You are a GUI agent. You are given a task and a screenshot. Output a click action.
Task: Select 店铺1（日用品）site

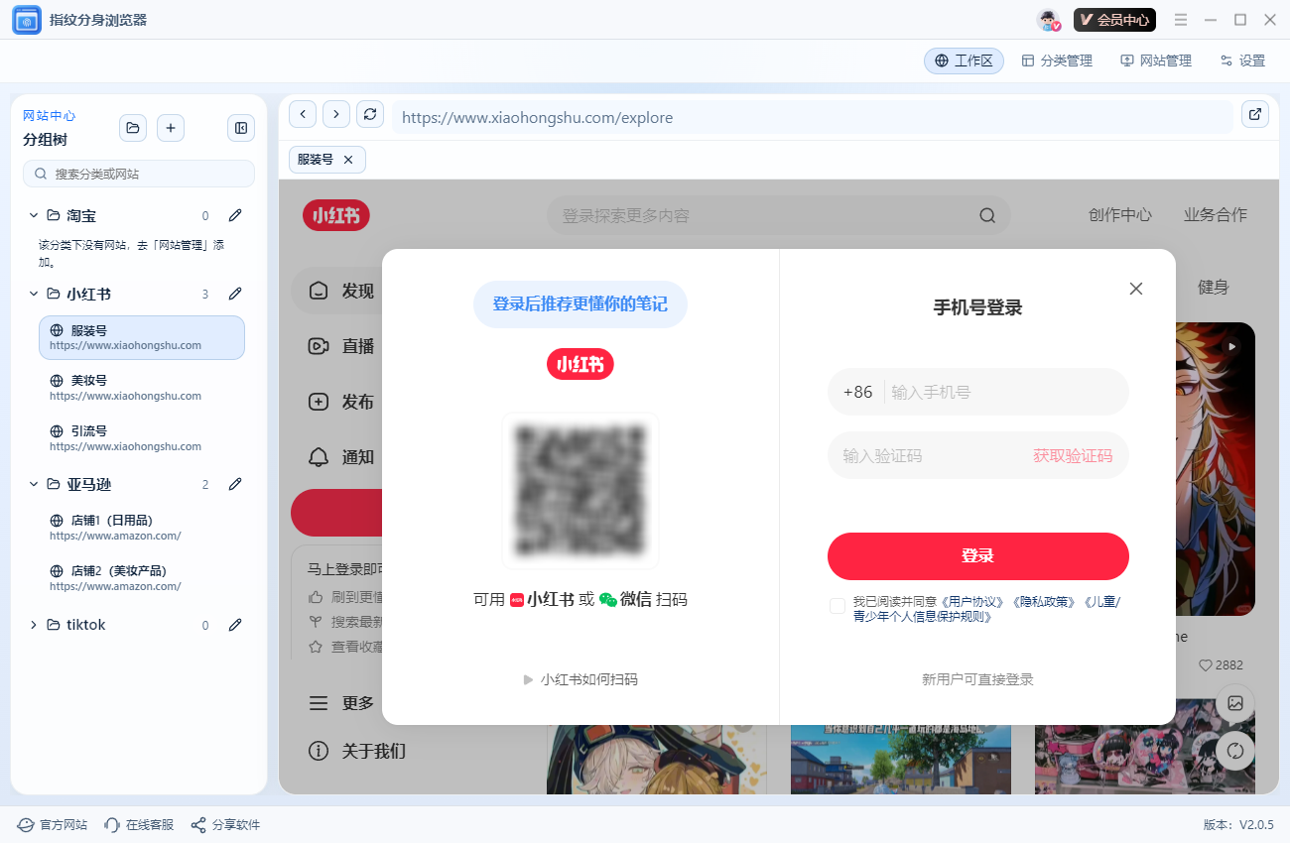tap(142, 528)
